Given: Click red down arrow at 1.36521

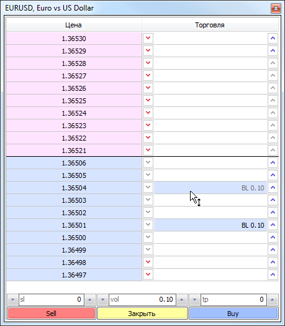Looking at the screenshot, I should click(148, 150).
